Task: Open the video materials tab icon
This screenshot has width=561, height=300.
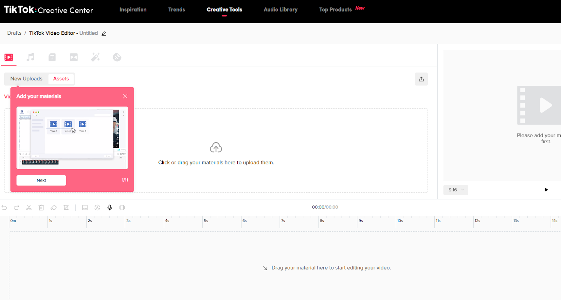Action: point(9,57)
